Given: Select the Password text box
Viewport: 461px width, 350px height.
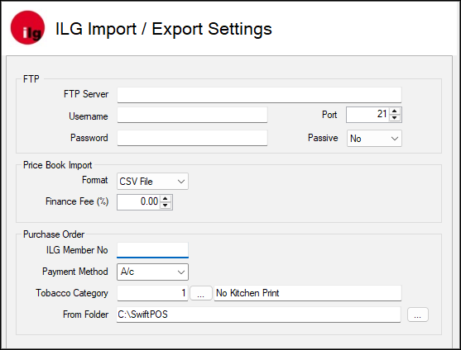Looking at the screenshot, I should click(x=192, y=138).
